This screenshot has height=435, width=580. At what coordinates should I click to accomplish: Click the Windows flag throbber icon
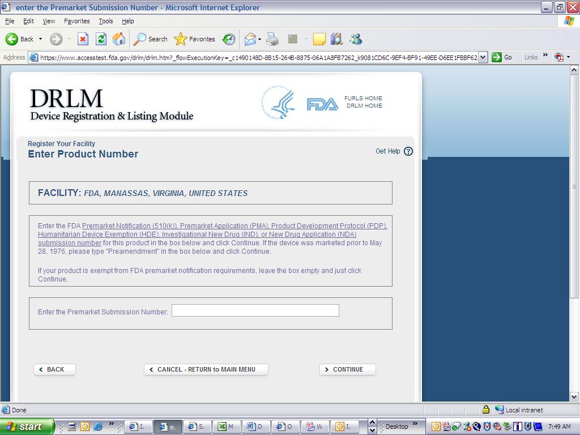pos(569,21)
